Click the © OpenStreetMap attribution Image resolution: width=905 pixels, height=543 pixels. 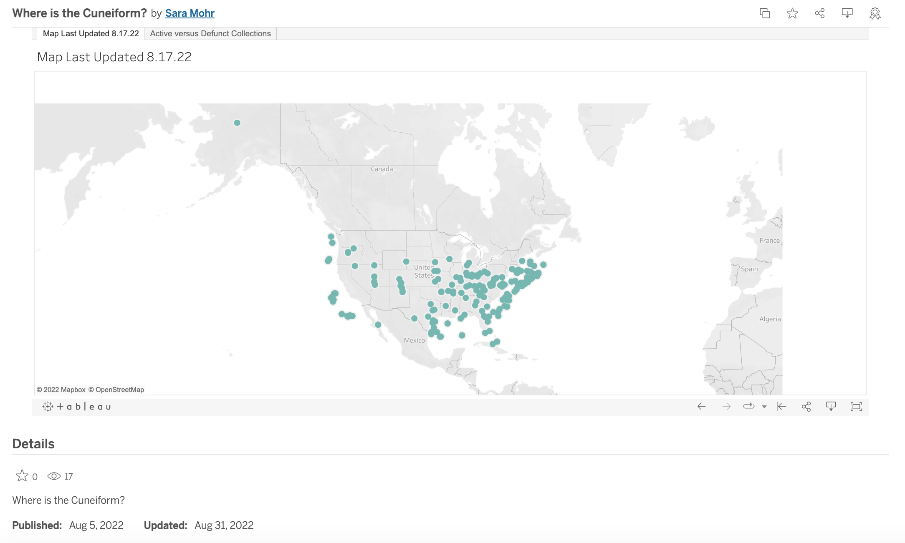116,390
